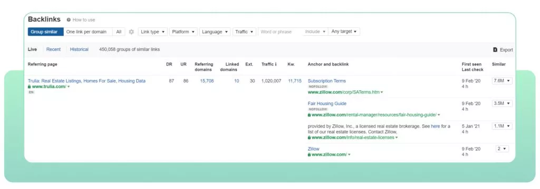Open the Trulia Real Estate Listings page link

(x=87, y=81)
